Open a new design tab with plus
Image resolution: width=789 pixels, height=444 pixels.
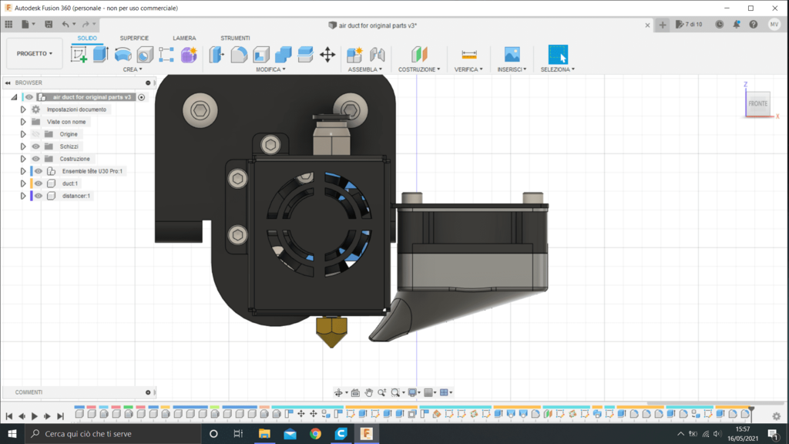point(663,25)
